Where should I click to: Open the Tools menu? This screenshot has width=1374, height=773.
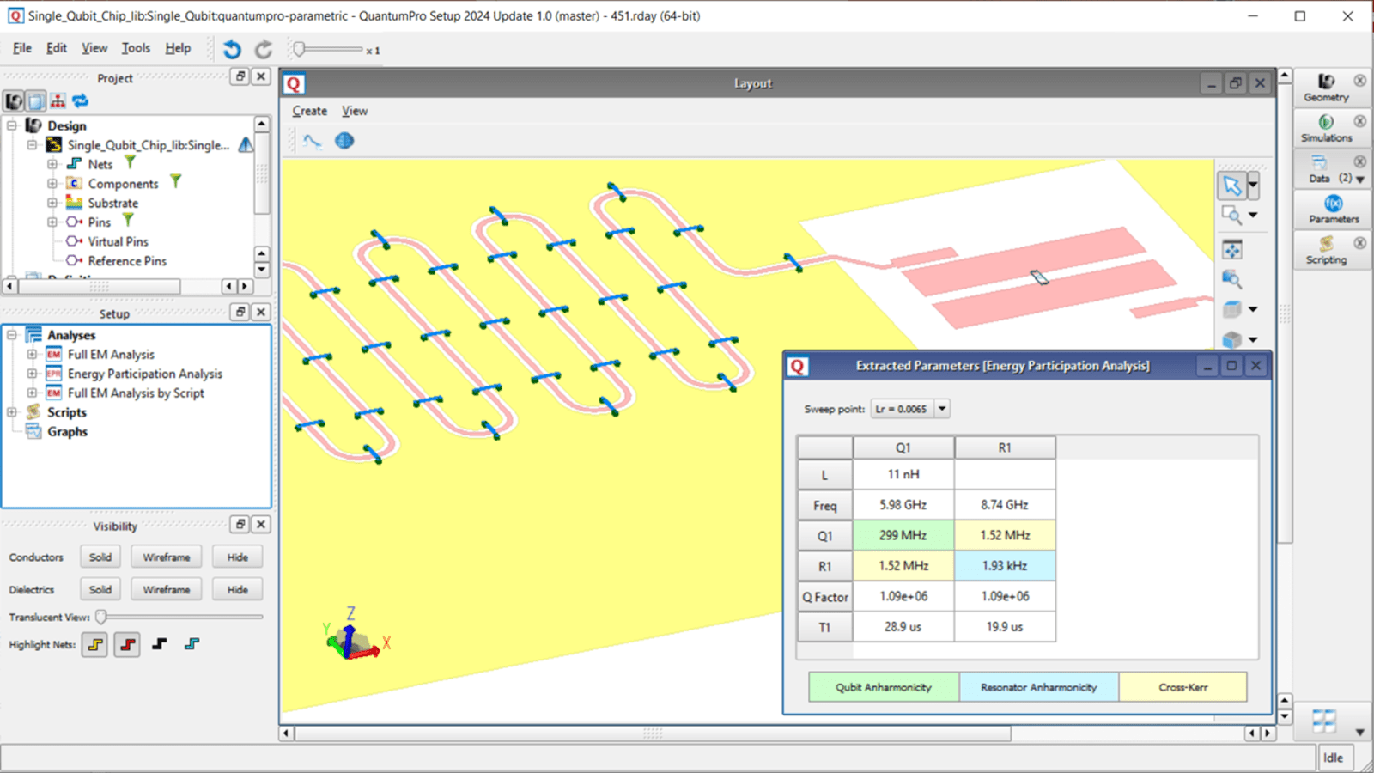coord(135,48)
